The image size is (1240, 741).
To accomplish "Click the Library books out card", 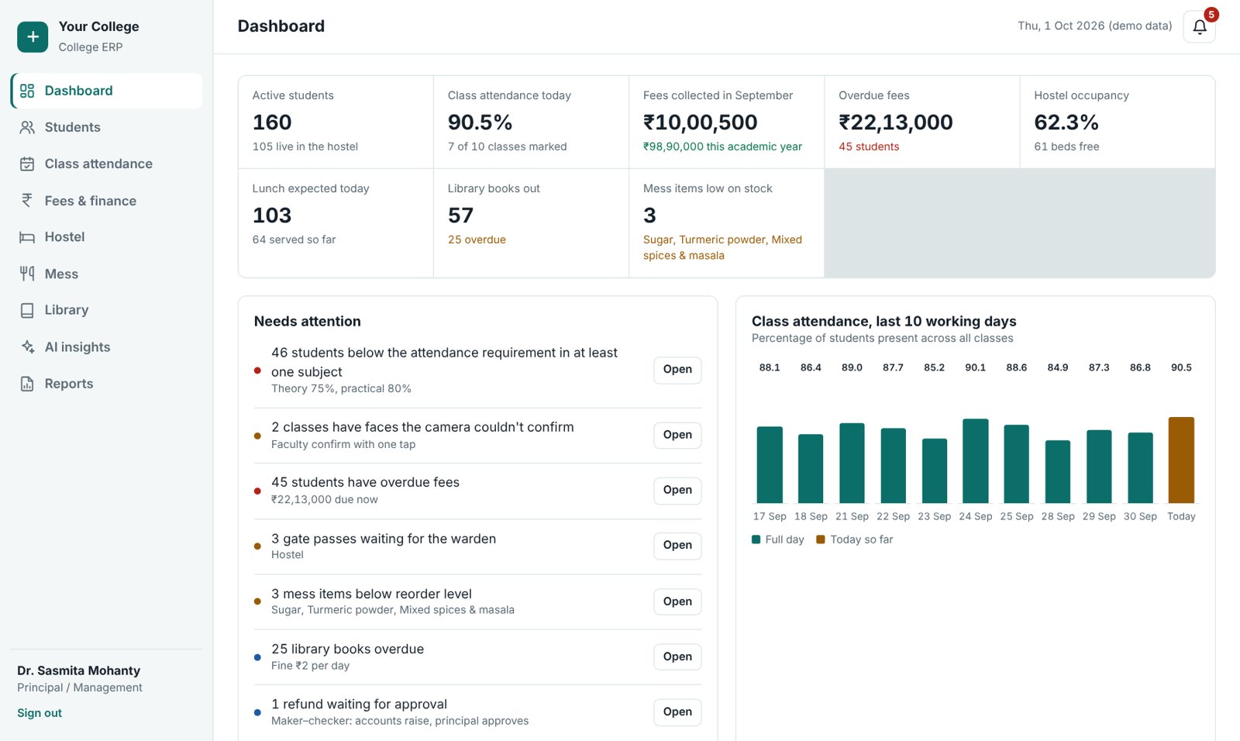I will pyautogui.click(x=531, y=223).
